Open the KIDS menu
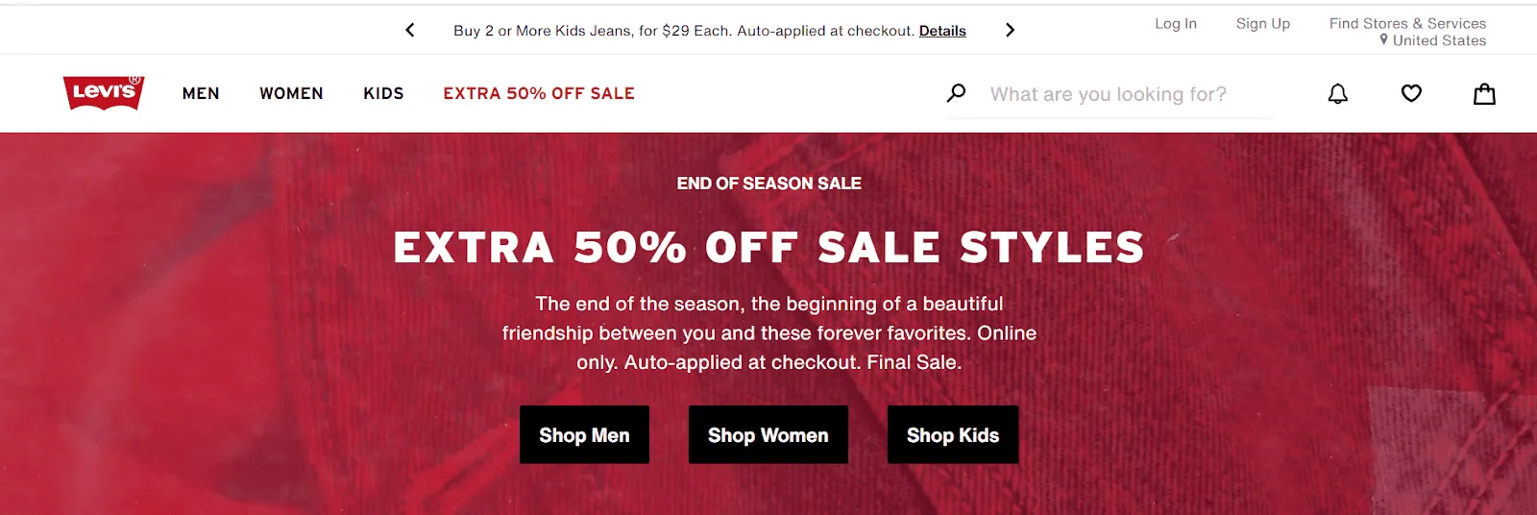 tap(383, 93)
